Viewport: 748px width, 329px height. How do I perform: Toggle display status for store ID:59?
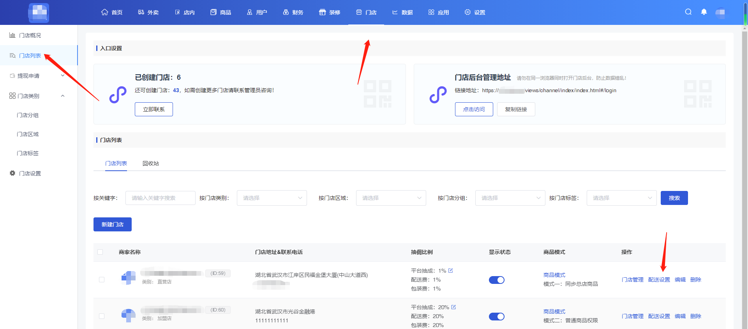click(x=496, y=280)
